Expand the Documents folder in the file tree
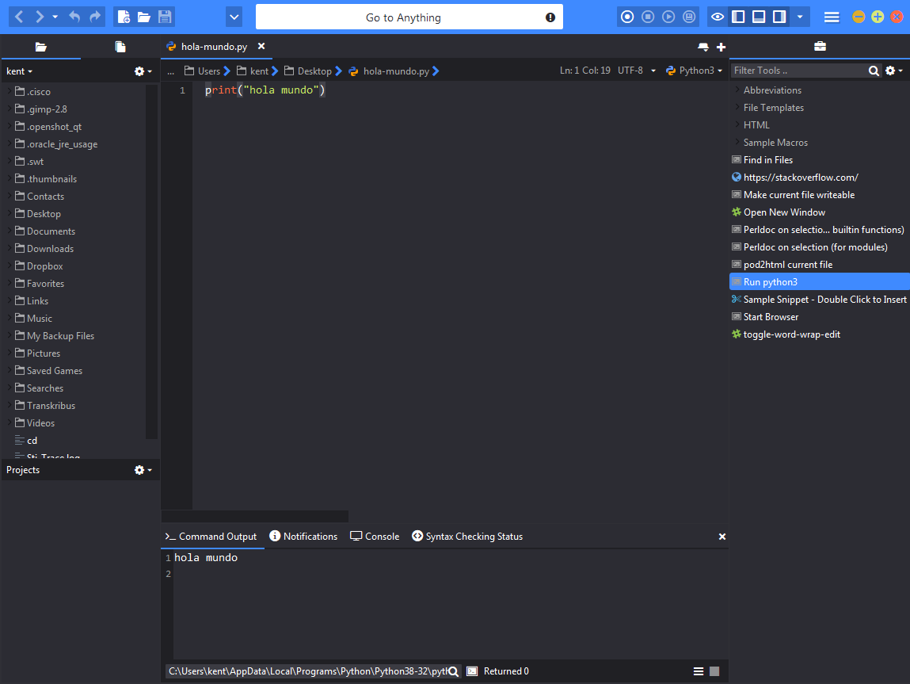The width and height of the screenshot is (910, 684). point(10,231)
